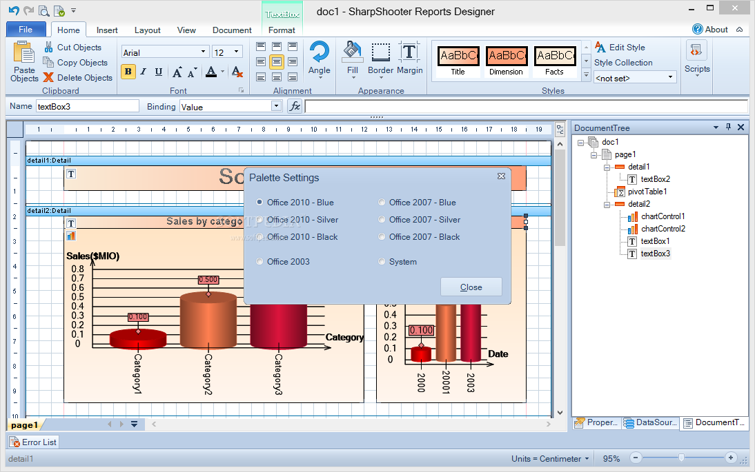Switch to the Format ribbon tab
755x472 pixels.
tap(282, 30)
